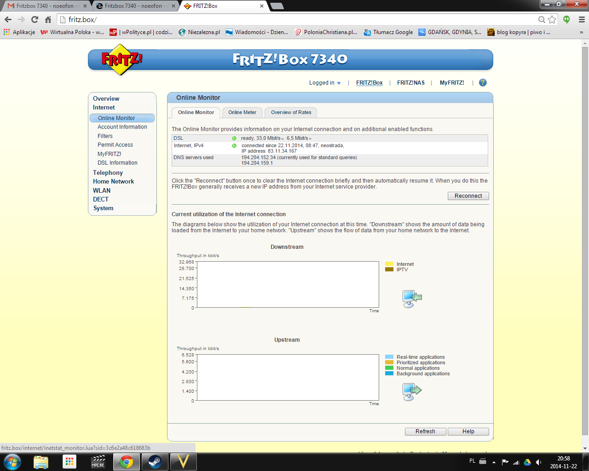Click the FRITZ!Box header link

point(370,83)
